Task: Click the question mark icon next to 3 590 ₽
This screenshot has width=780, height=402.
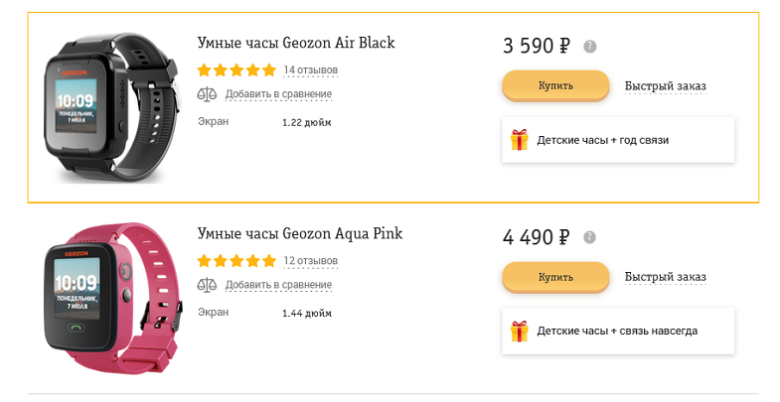Action: (589, 47)
